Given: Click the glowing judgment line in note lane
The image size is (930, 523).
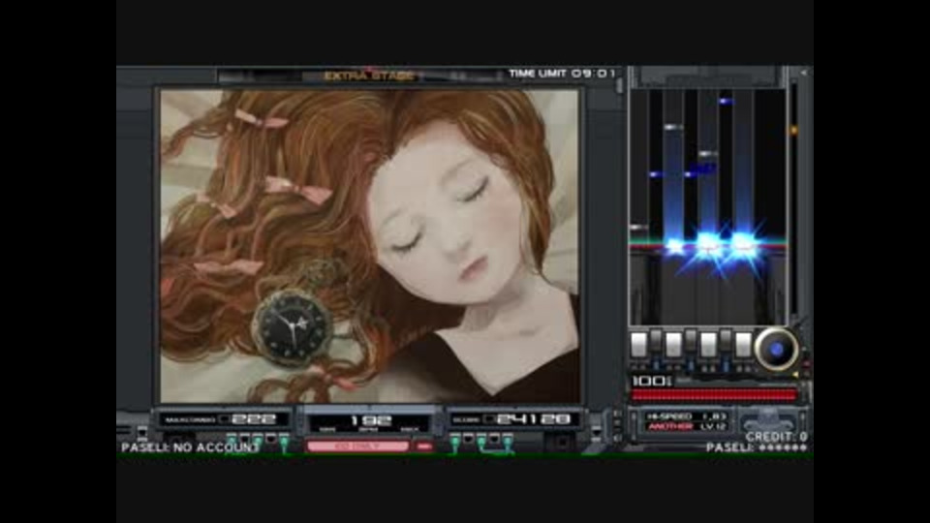Looking at the screenshot, I should (708, 244).
